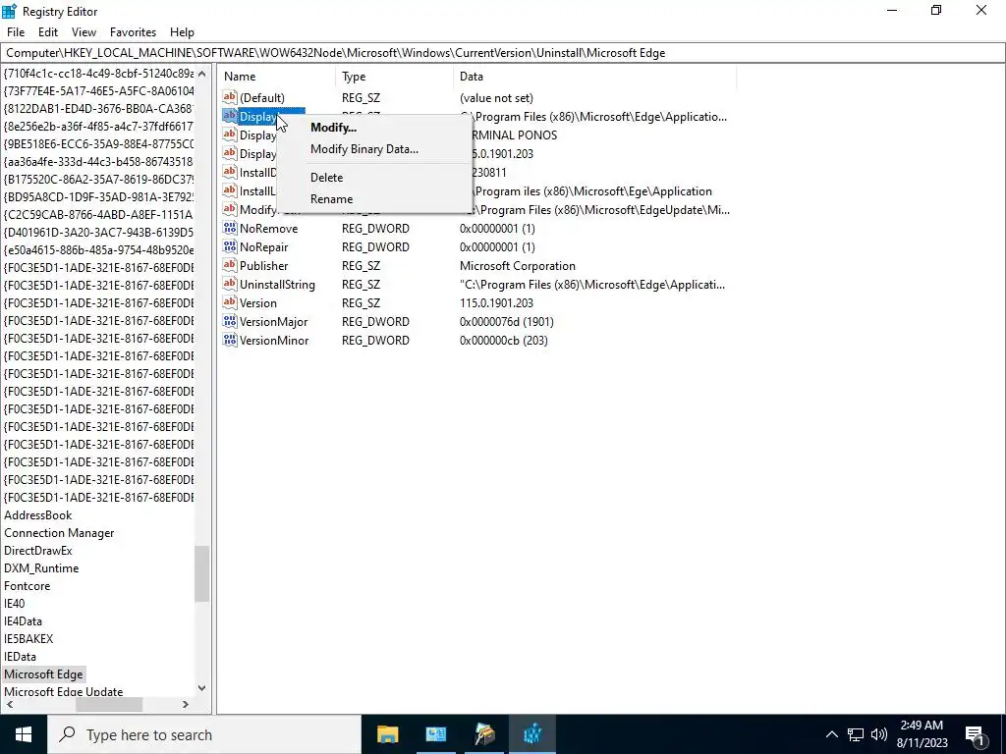Click the taskbar clock showing 2:49 AM
Image resolution: width=1006 pixels, height=754 pixels.
click(x=922, y=734)
